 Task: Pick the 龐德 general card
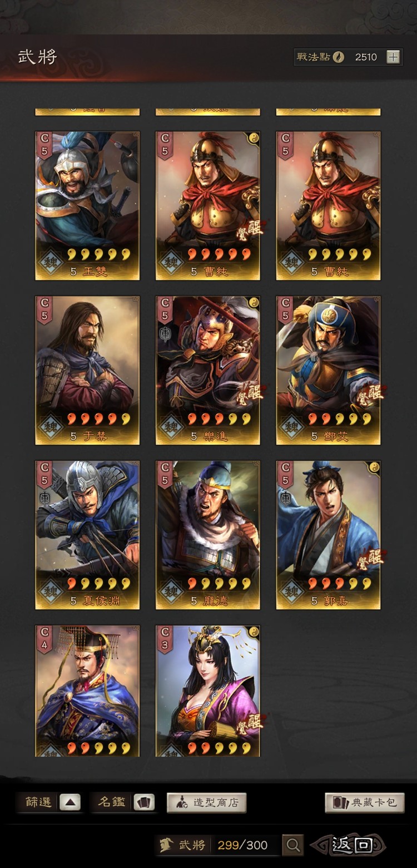coord(208,535)
